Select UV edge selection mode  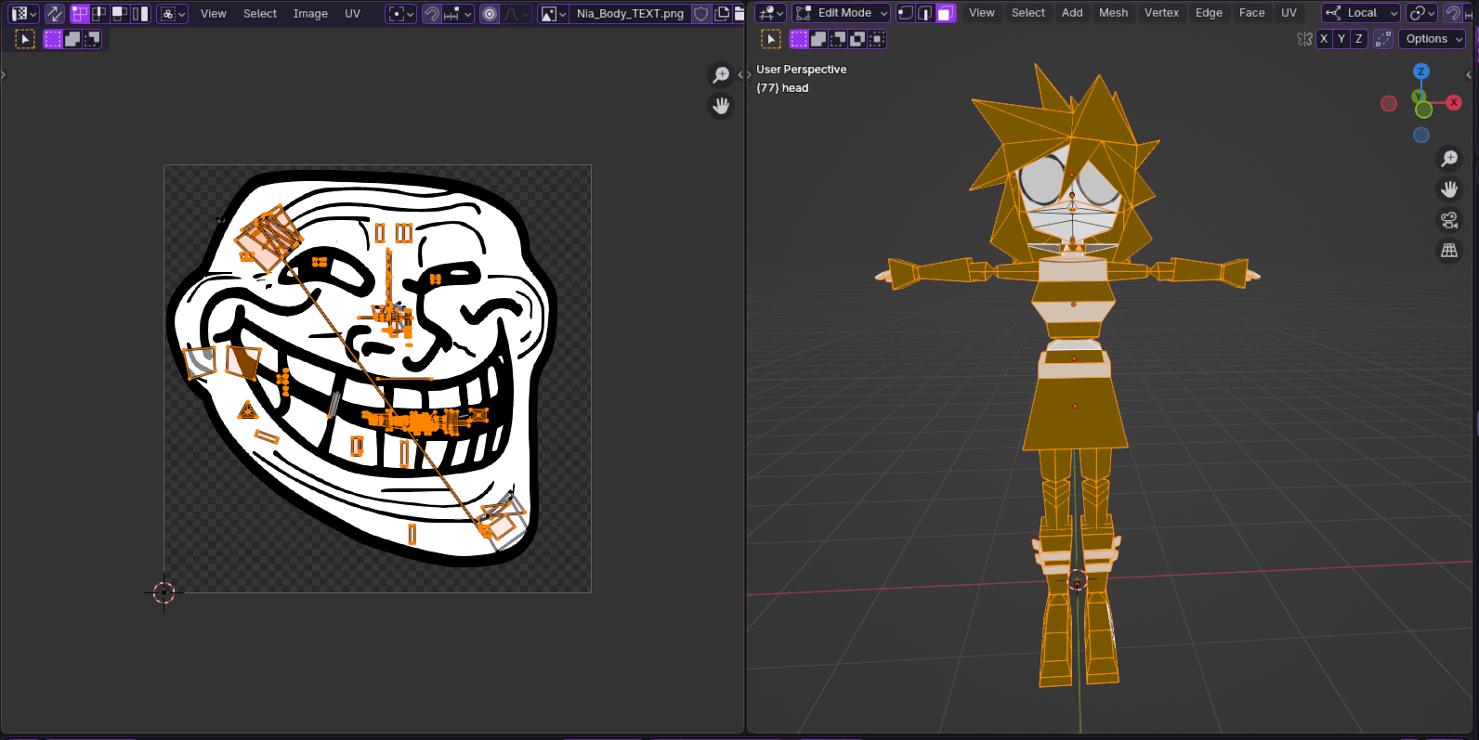[x=99, y=13]
